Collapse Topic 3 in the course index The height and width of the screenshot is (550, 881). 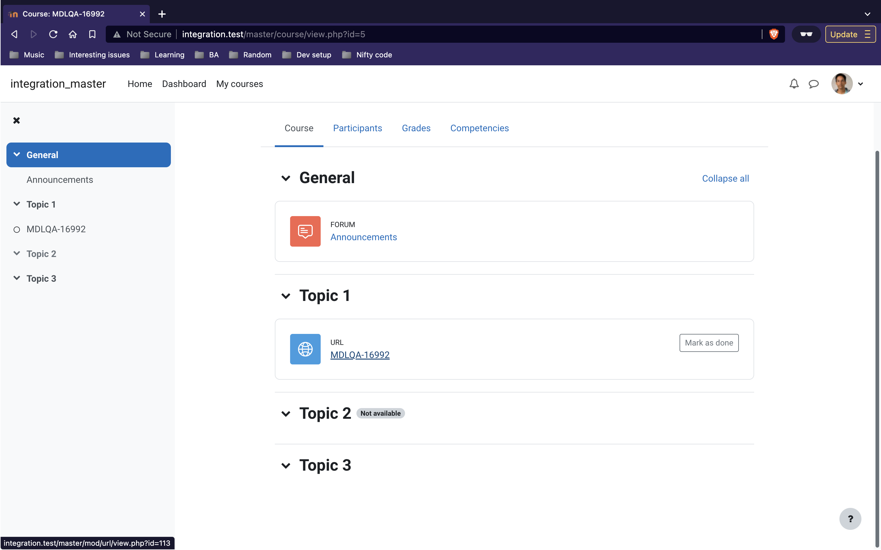(17, 278)
